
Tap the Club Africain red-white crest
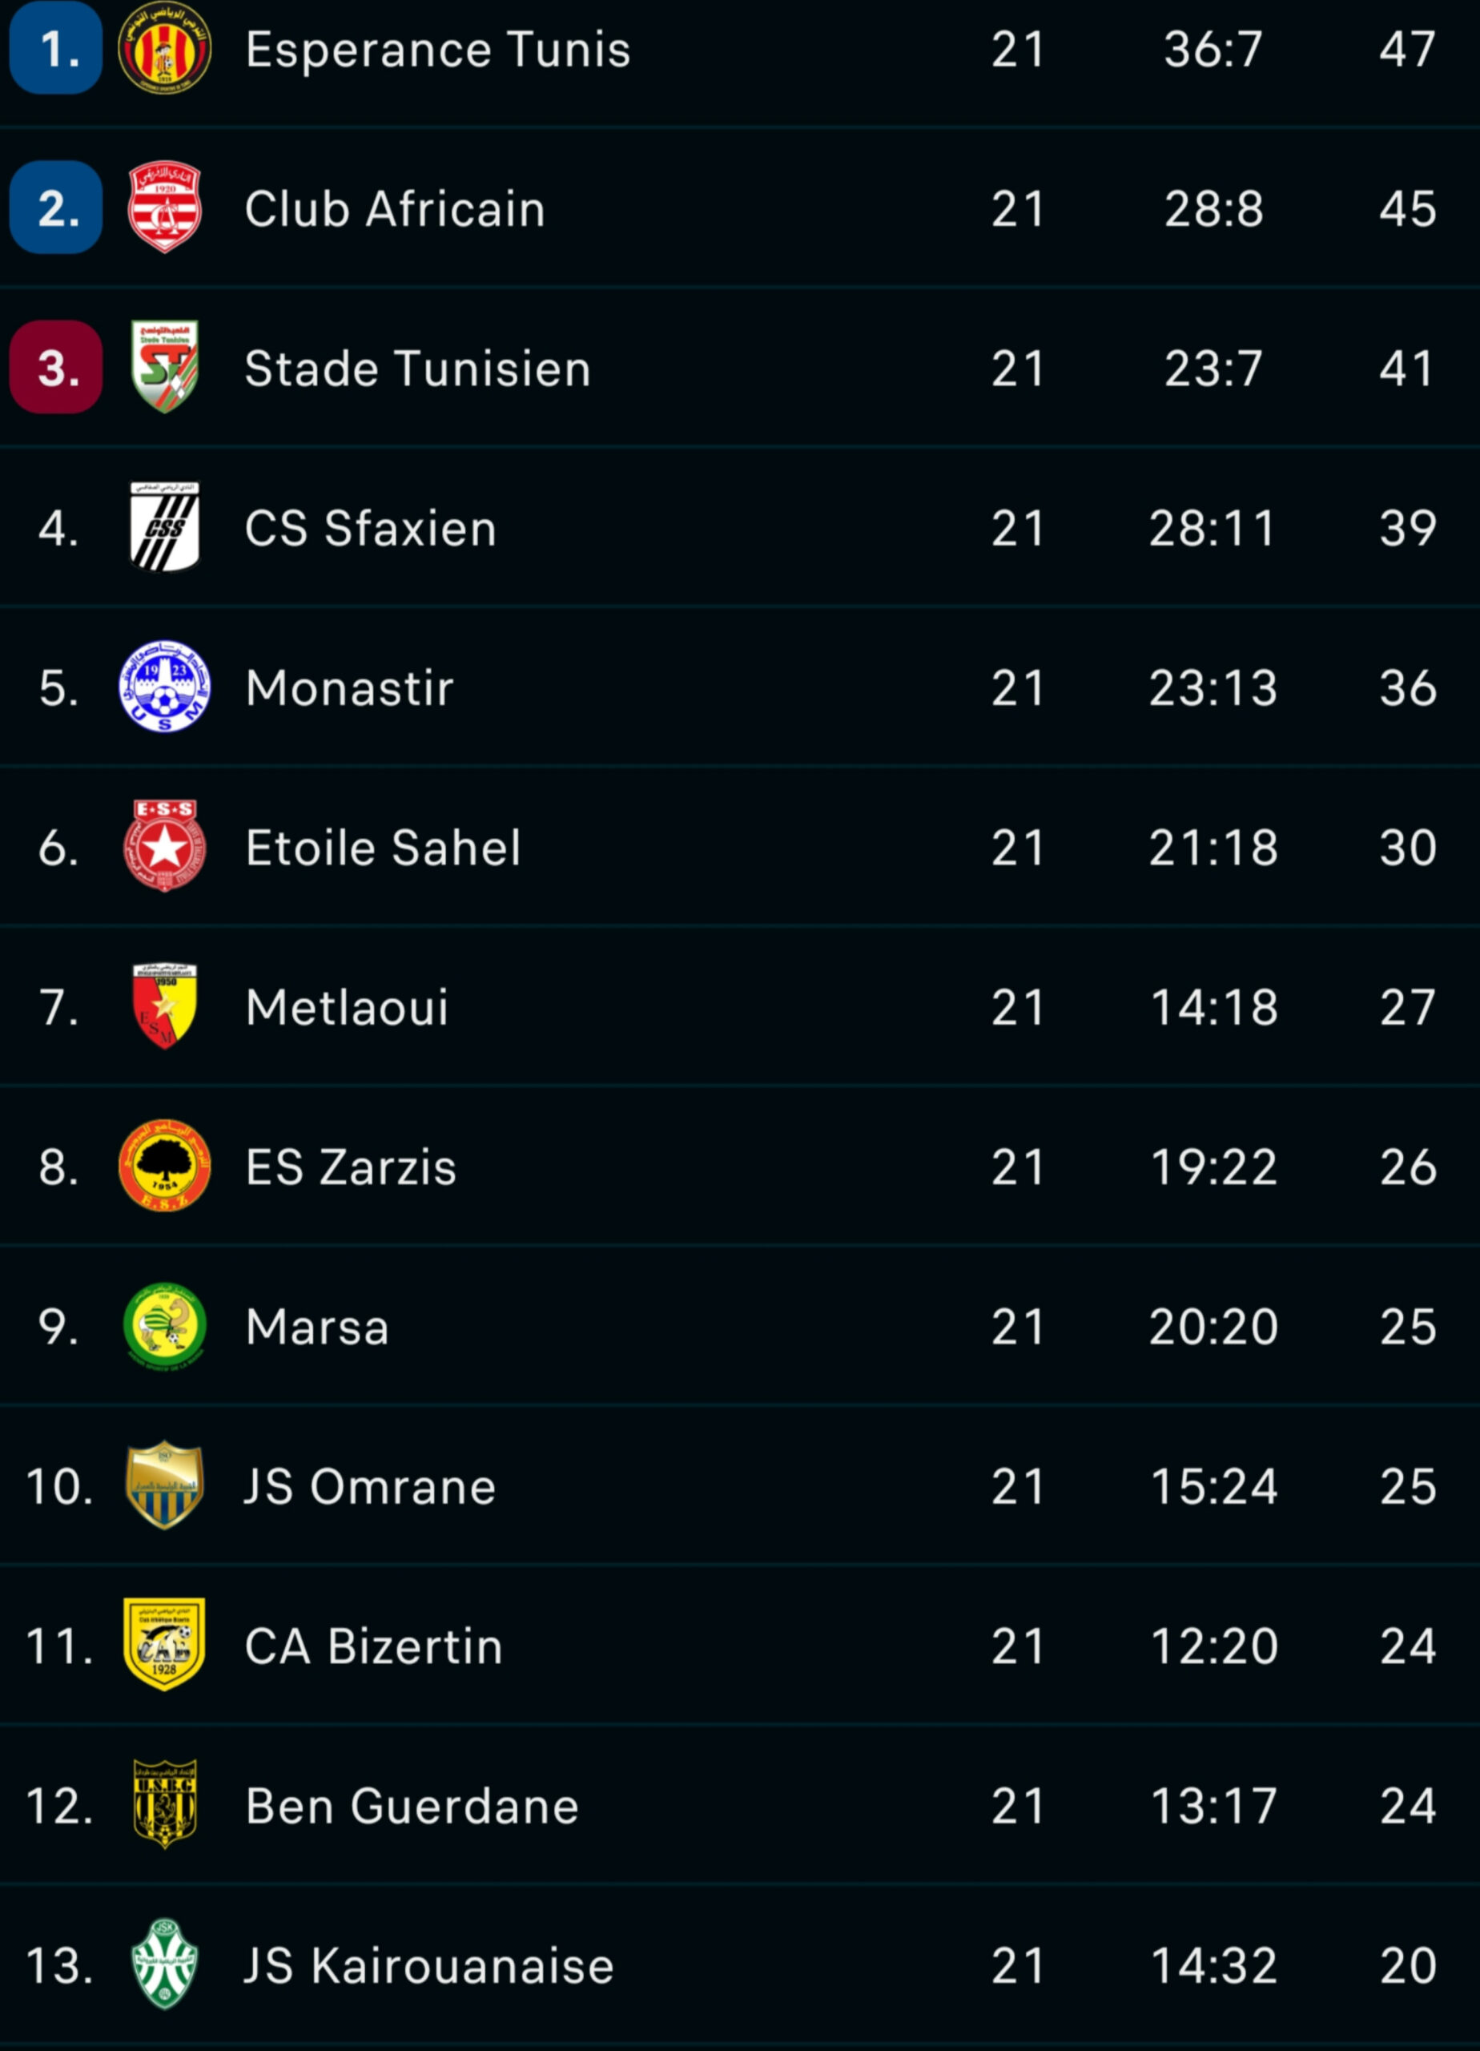pyautogui.click(x=164, y=208)
